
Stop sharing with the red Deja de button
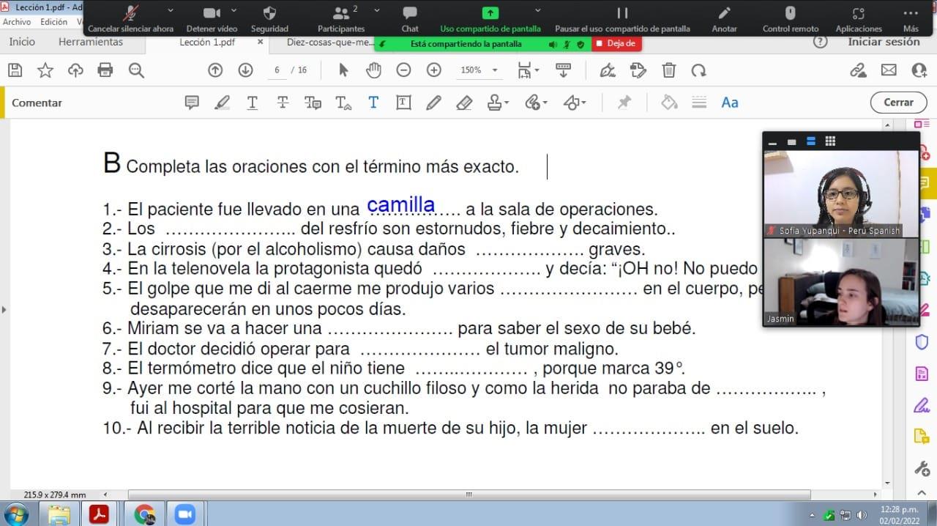pos(616,44)
